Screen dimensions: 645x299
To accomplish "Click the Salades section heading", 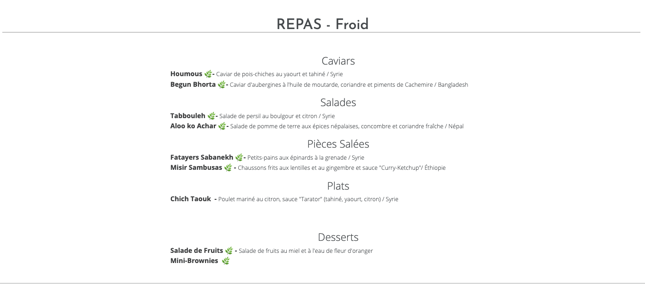I will 338,102.
